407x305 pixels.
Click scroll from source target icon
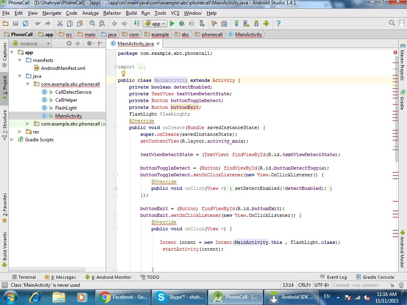pyautogui.click(x=69, y=44)
